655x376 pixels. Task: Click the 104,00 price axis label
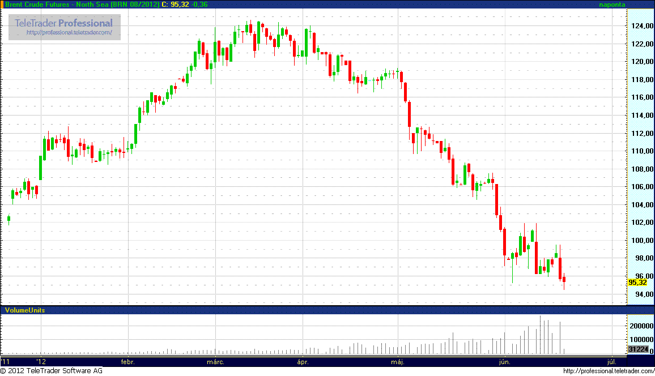[x=643, y=204]
